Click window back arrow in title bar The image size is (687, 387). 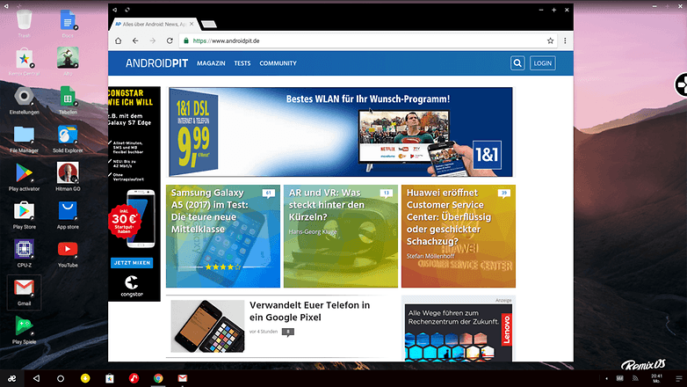click(115, 10)
